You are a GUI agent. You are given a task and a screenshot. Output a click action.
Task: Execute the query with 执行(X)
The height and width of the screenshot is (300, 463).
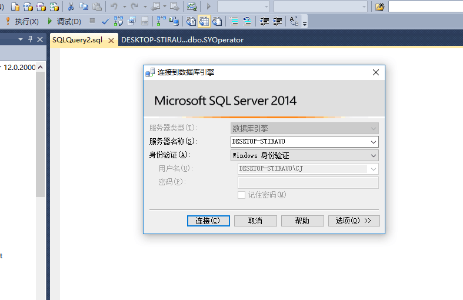22,22
